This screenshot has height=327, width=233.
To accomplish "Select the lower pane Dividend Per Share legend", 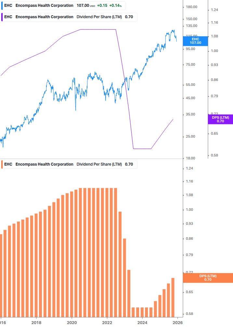I will tap(69, 164).
